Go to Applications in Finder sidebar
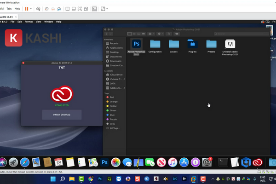The height and width of the screenshot is (184, 276). (x=116, y=48)
